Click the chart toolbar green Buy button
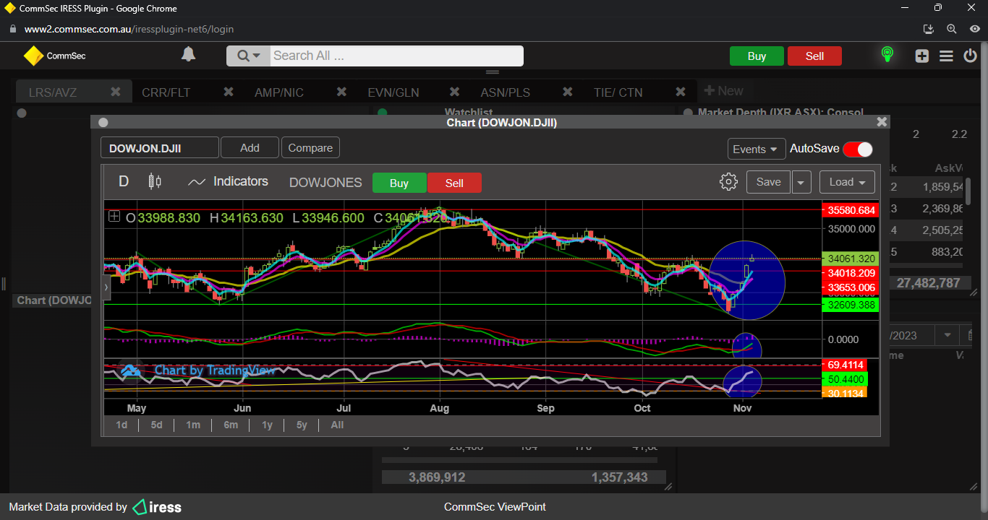988x520 pixels. 399,183
